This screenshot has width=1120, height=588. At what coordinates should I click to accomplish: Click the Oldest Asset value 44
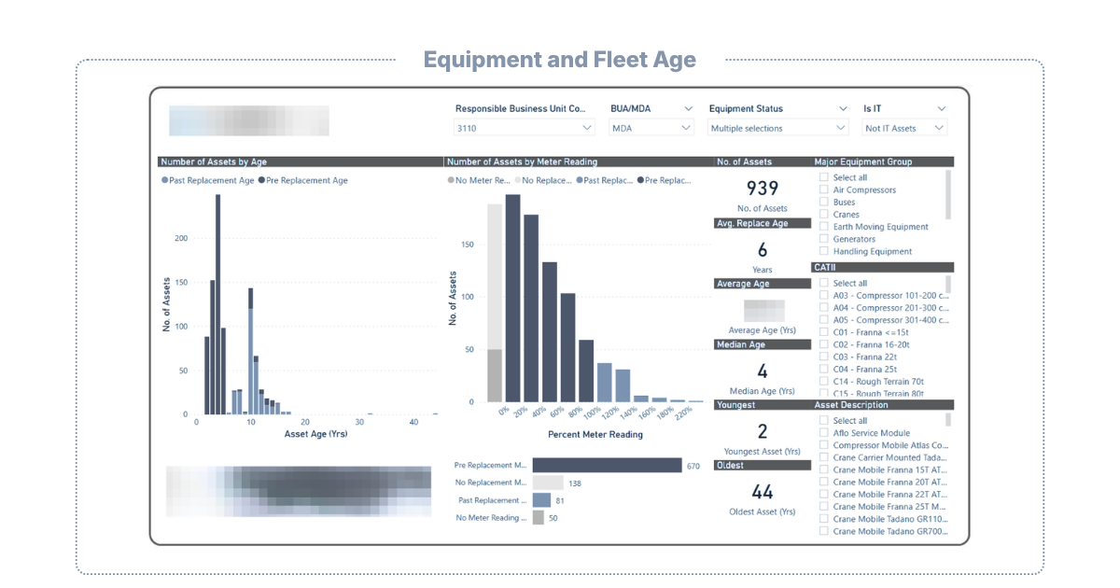click(763, 492)
